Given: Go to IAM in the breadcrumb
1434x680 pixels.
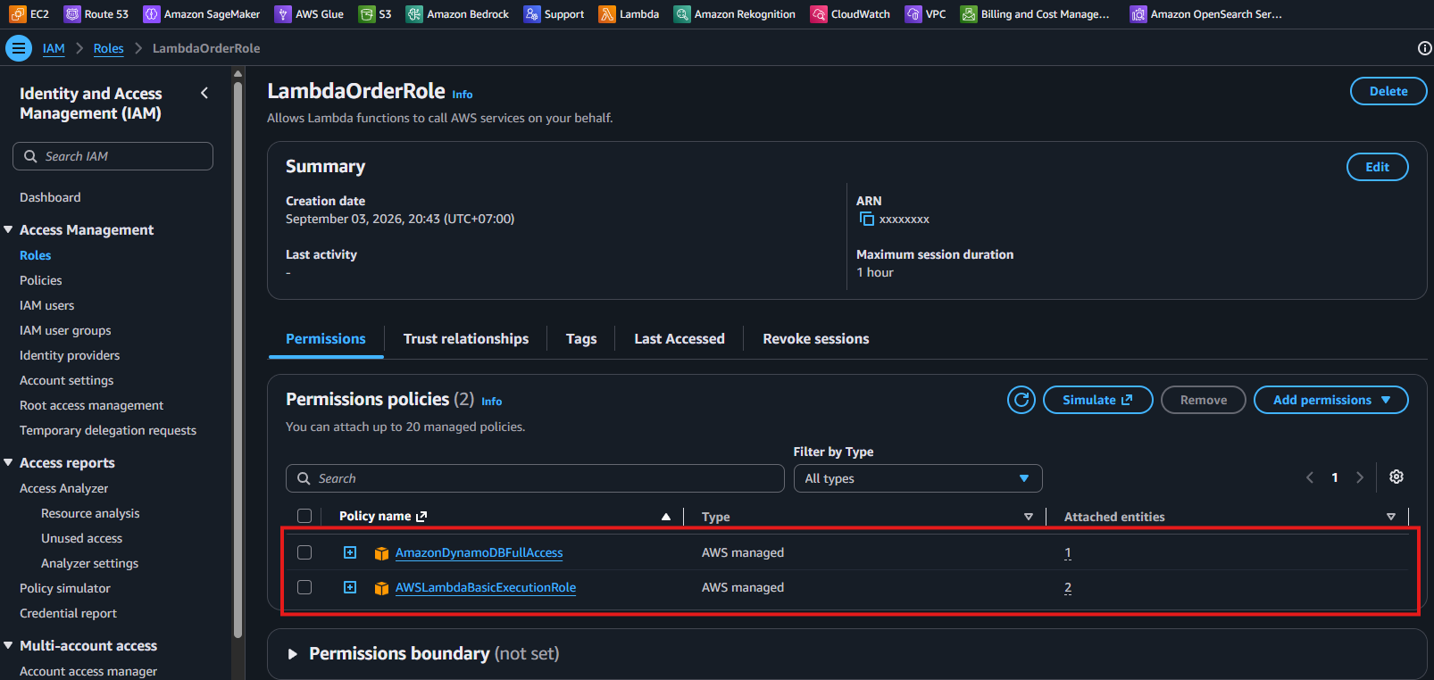Looking at the screenshot, I should (x=54, y=48).
